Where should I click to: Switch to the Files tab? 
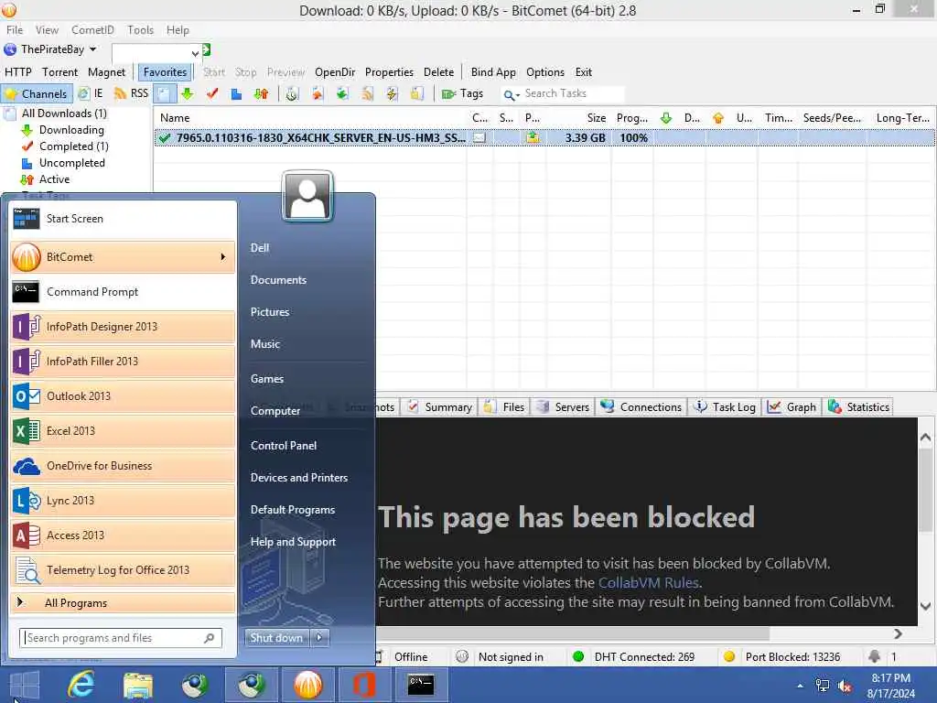[x=505, y=407]
